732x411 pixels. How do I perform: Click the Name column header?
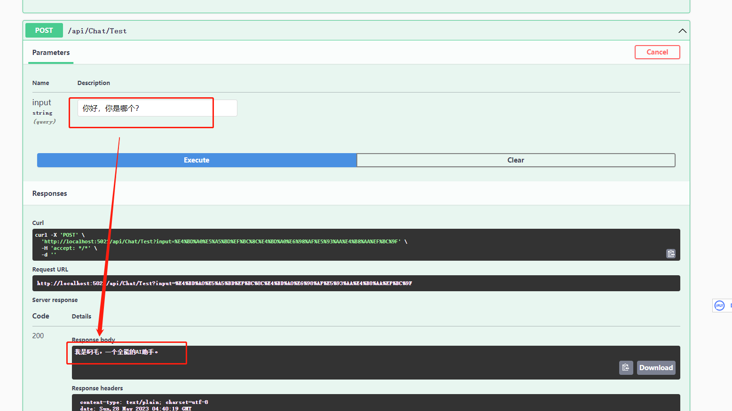click(40, 83)
